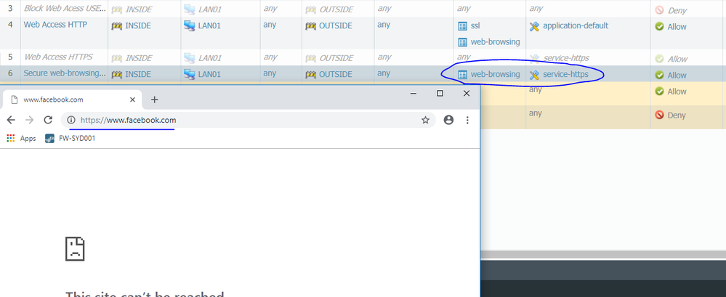Click service-https in disabled rule 5

[566, 58]
